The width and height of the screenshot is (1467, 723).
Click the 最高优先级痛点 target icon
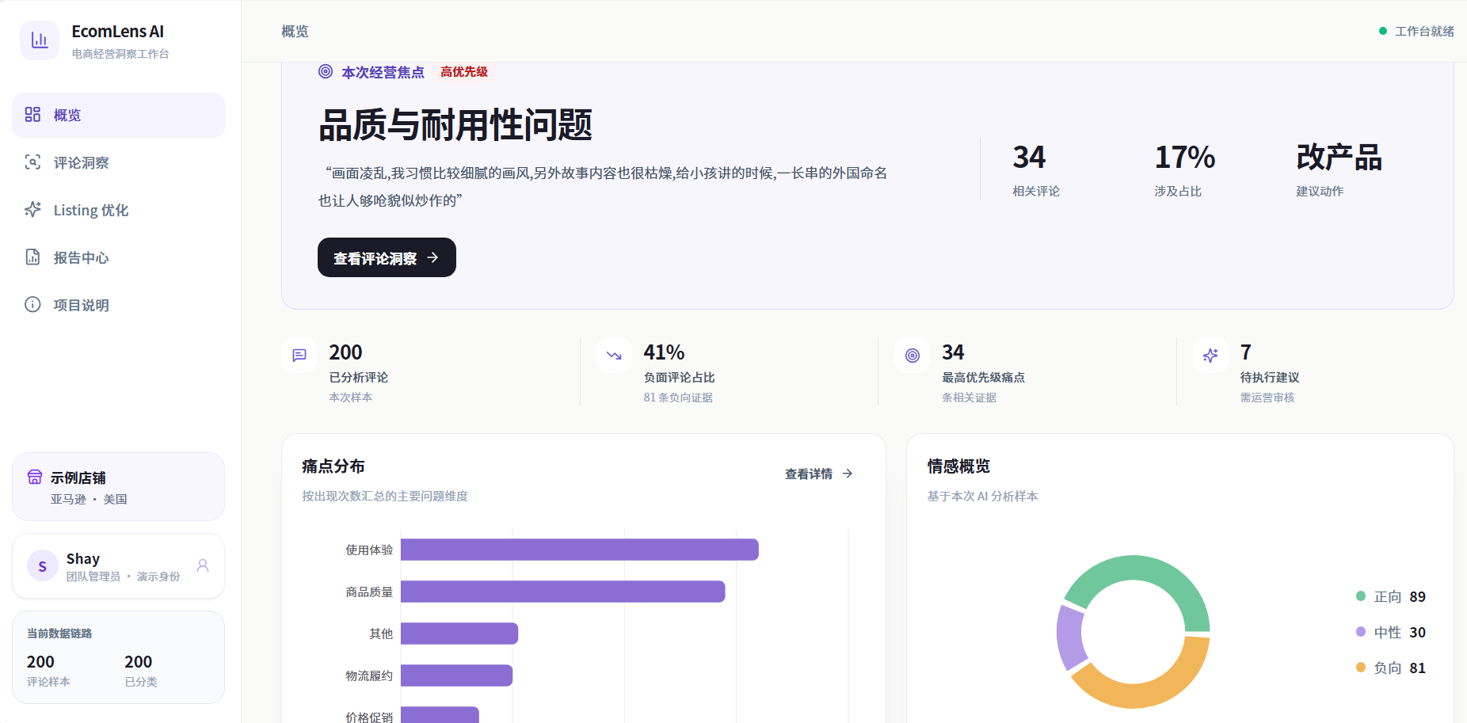[913, 356]
